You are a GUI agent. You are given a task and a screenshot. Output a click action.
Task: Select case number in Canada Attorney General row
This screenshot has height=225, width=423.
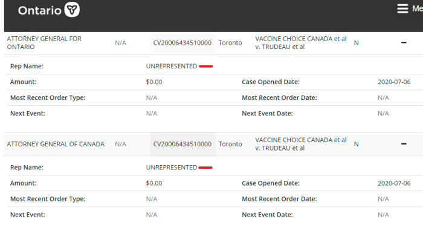(182, 144)
